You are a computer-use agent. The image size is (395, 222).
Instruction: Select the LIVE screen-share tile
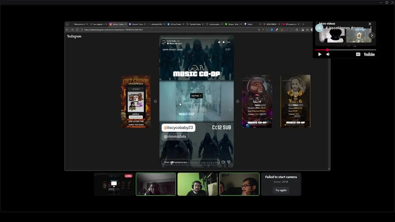coord(114,184)
